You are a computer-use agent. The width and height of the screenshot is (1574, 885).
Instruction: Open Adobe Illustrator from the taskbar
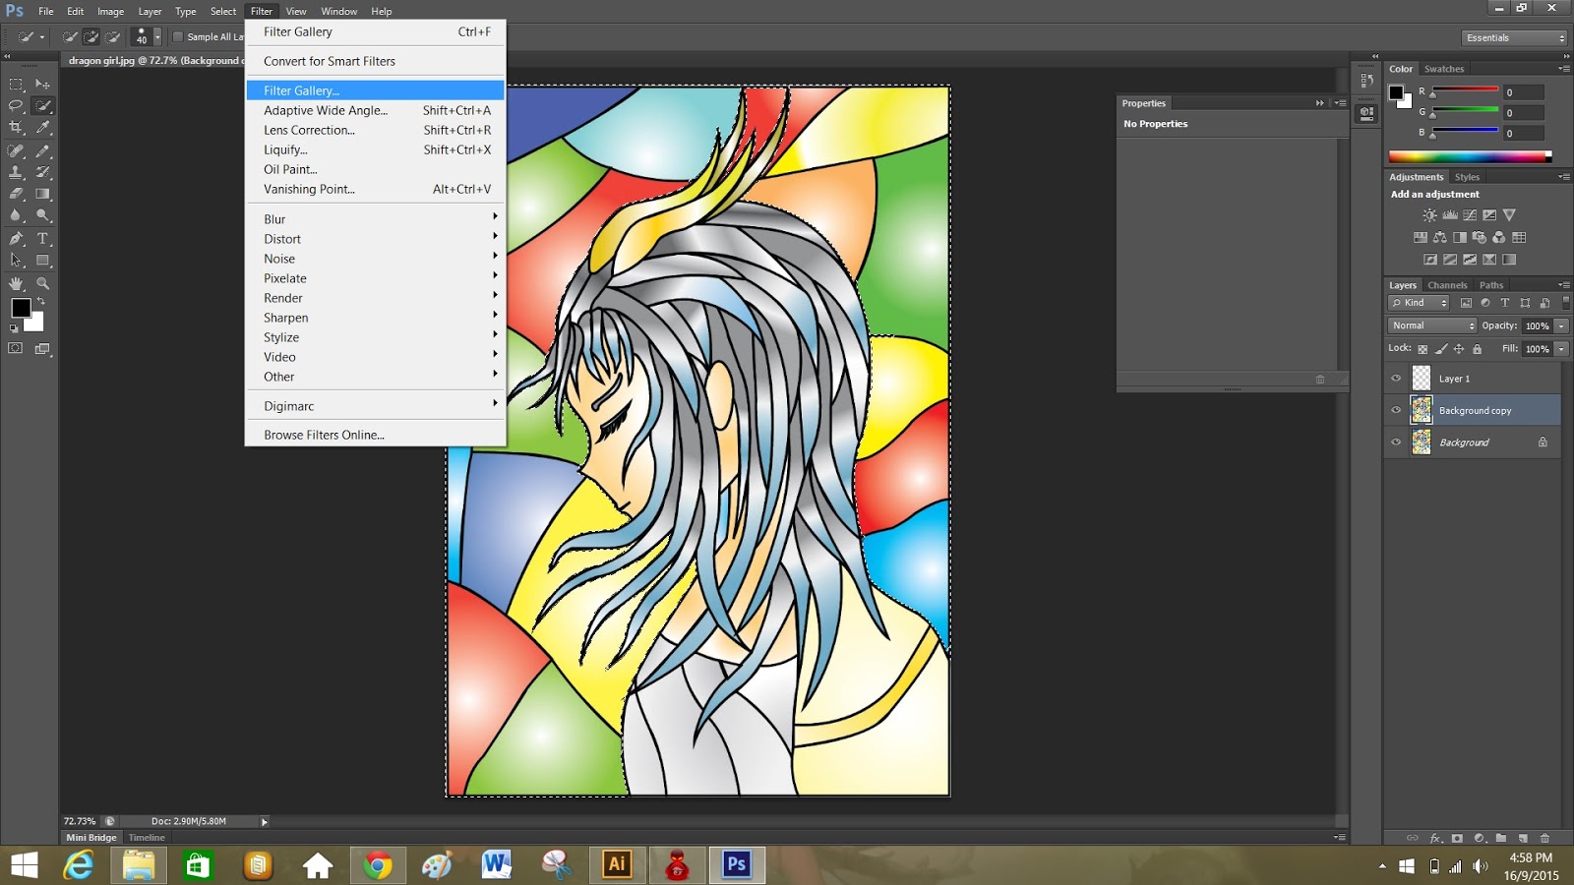pyautogui.click(x=617, y=864)
